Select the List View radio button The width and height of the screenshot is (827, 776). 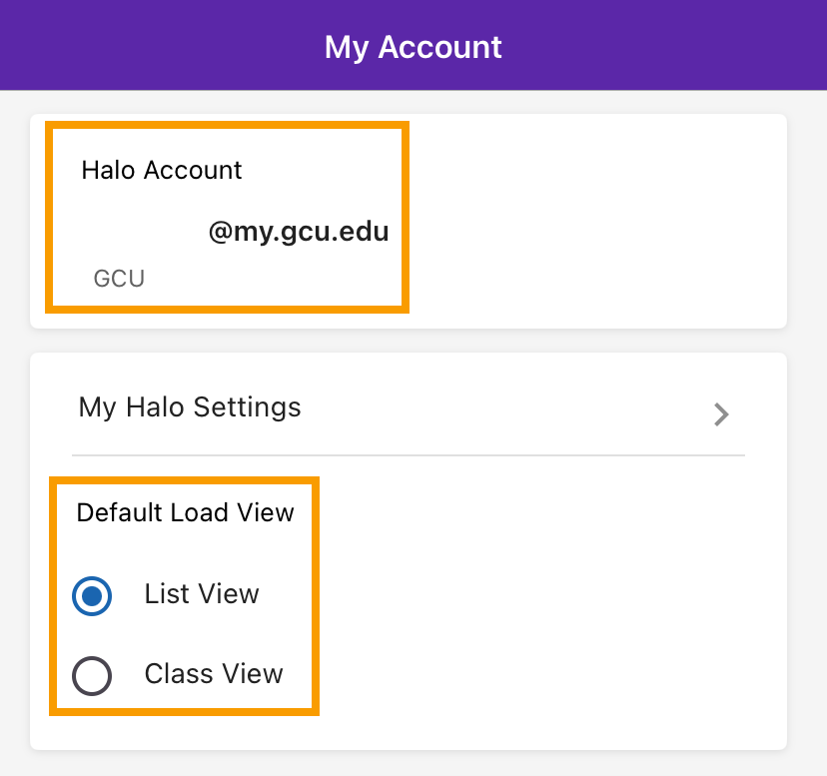pyautogui.click(x=92, y=597)
